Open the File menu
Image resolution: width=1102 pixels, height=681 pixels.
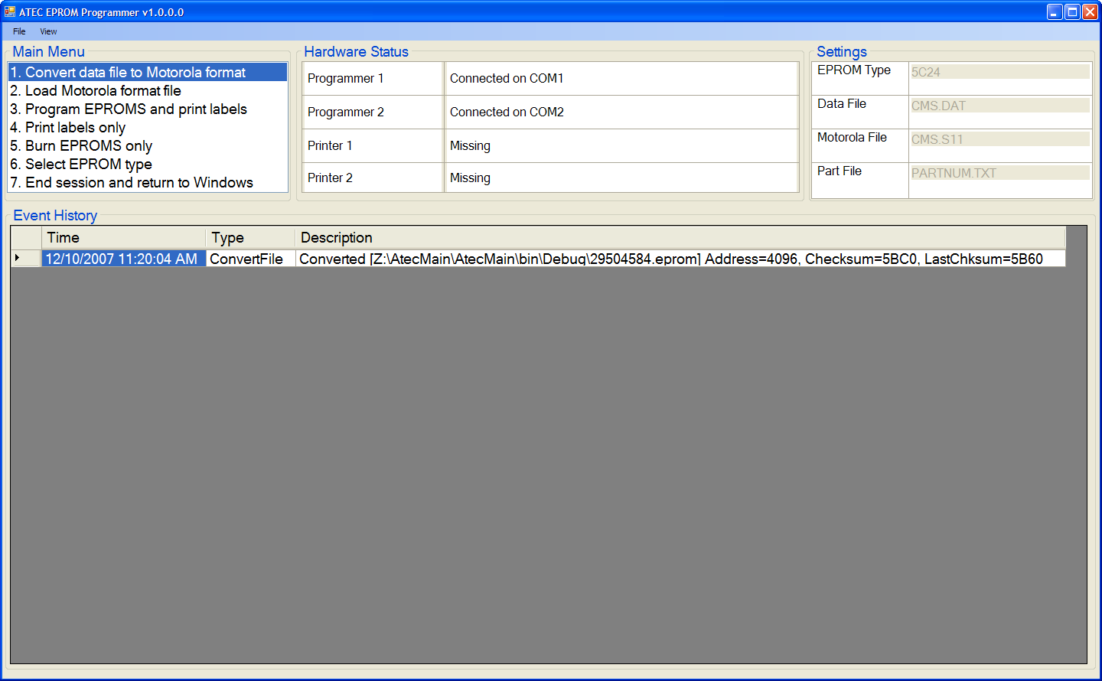[19, 31]
